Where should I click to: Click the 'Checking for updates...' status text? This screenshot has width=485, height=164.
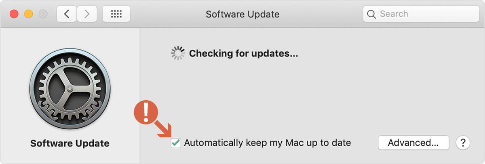[x=244, y=53]
